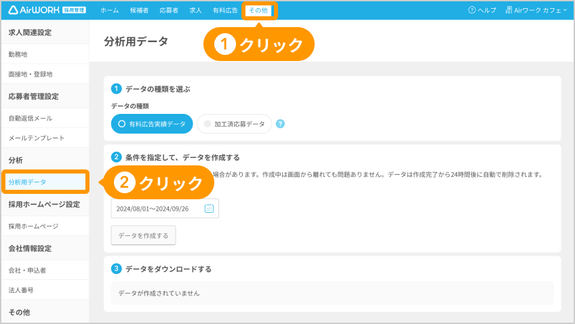The height and width of the screenshot is (324, 575).
Task: Open the 候補者 tab
Action: [x=140, y=10]
